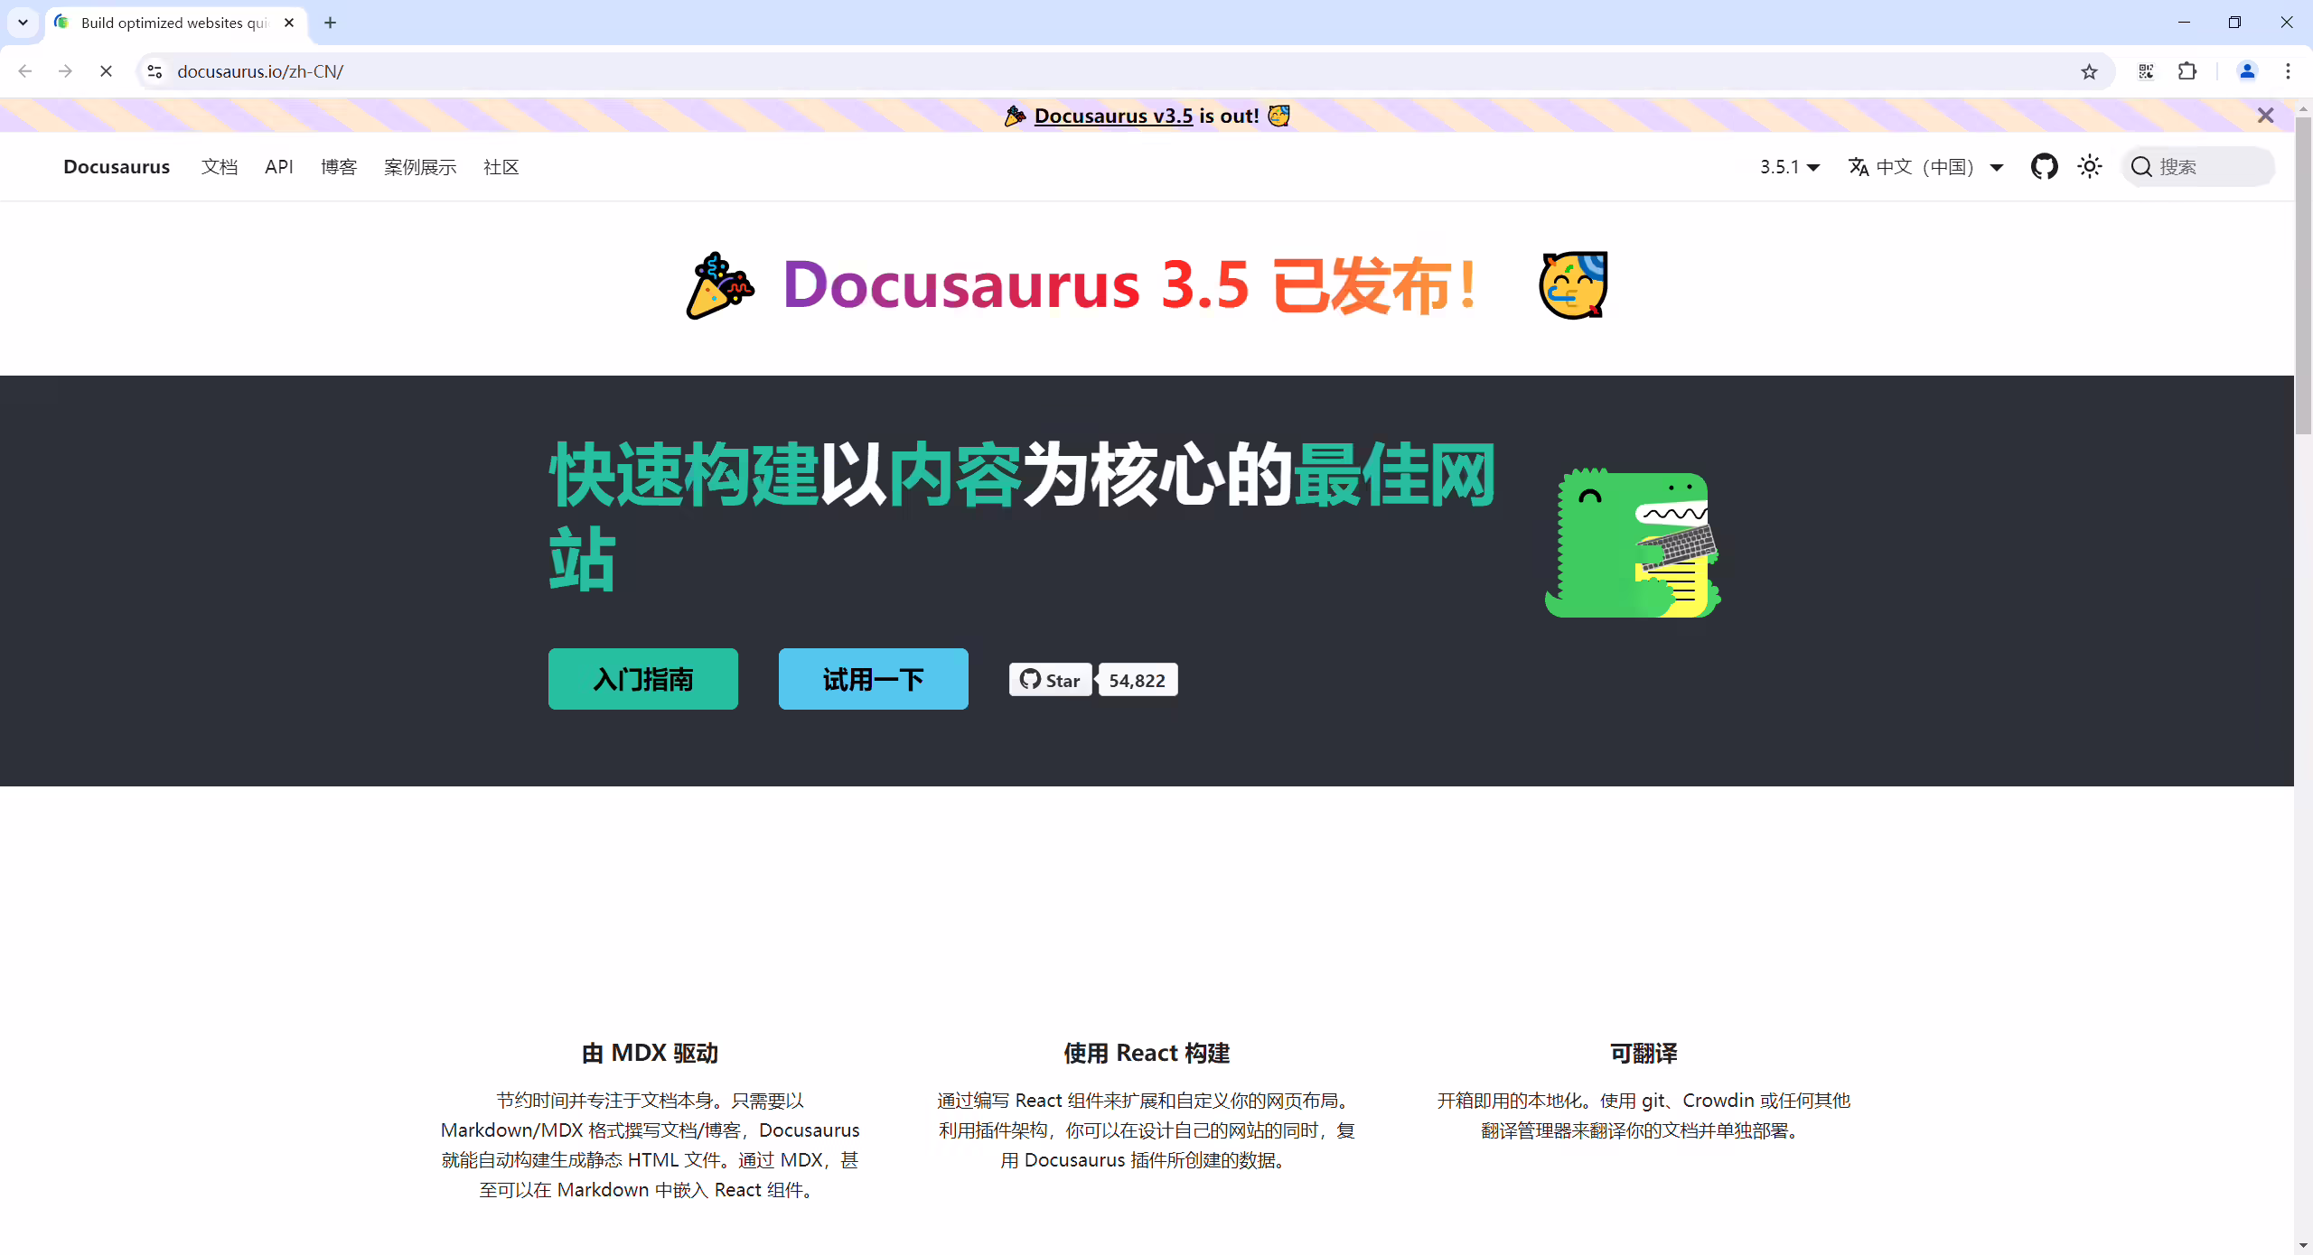The height and width of the screenshot is (1255, 2313).
Task: Click the 由 MDX 驱动 heading
Action: (650, 1053)
